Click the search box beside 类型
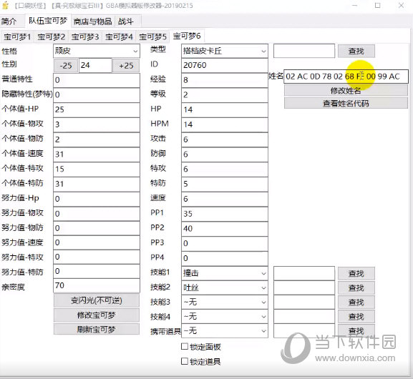The height and width of the screenshot is (379, 413). 304,51
